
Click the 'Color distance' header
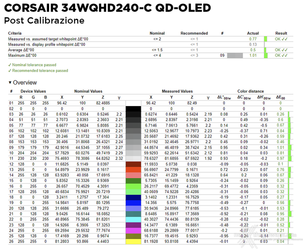250,91
